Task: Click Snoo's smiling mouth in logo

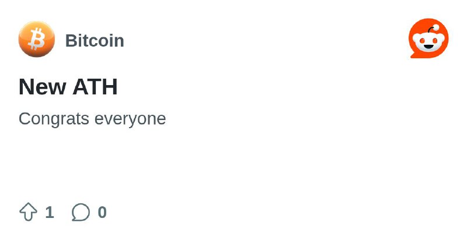Action: click(x=428, y=46)
